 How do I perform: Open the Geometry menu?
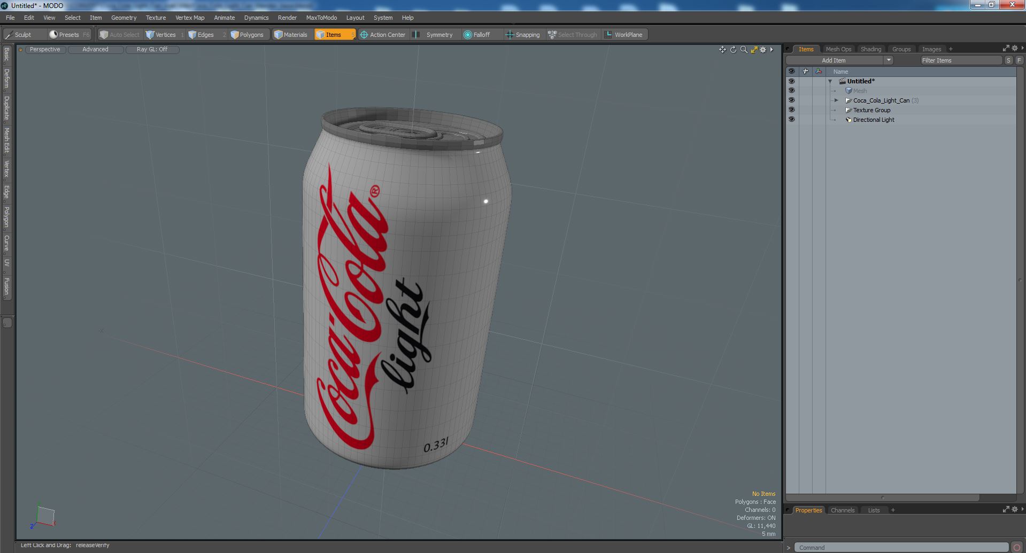(x=124, y=18)
